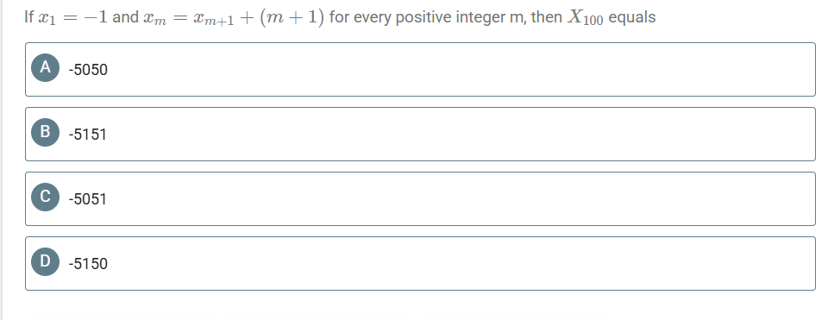This screenshot has height=320, width=834.
Task: Choose the answer text -5150
Action: click(88, 264)
